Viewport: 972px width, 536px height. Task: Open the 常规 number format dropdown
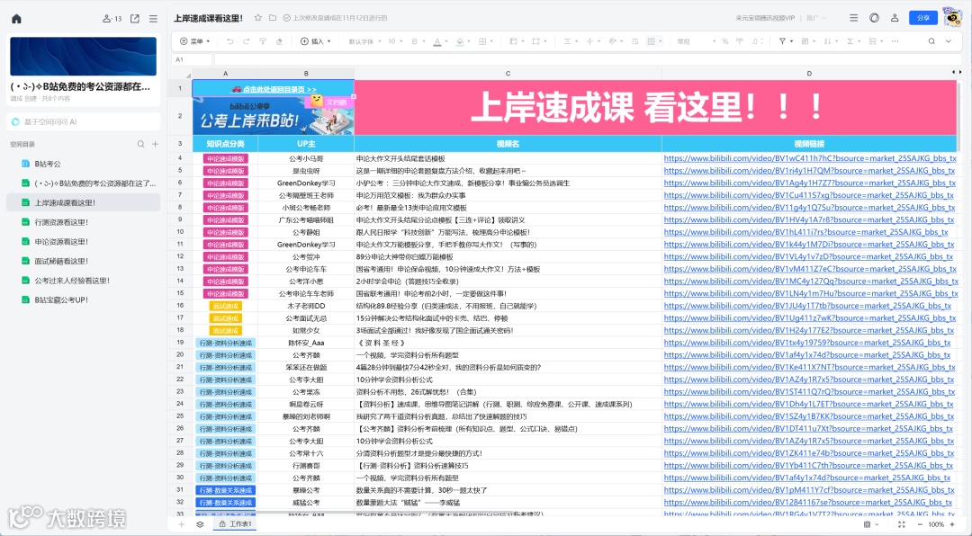coord(694,41)
